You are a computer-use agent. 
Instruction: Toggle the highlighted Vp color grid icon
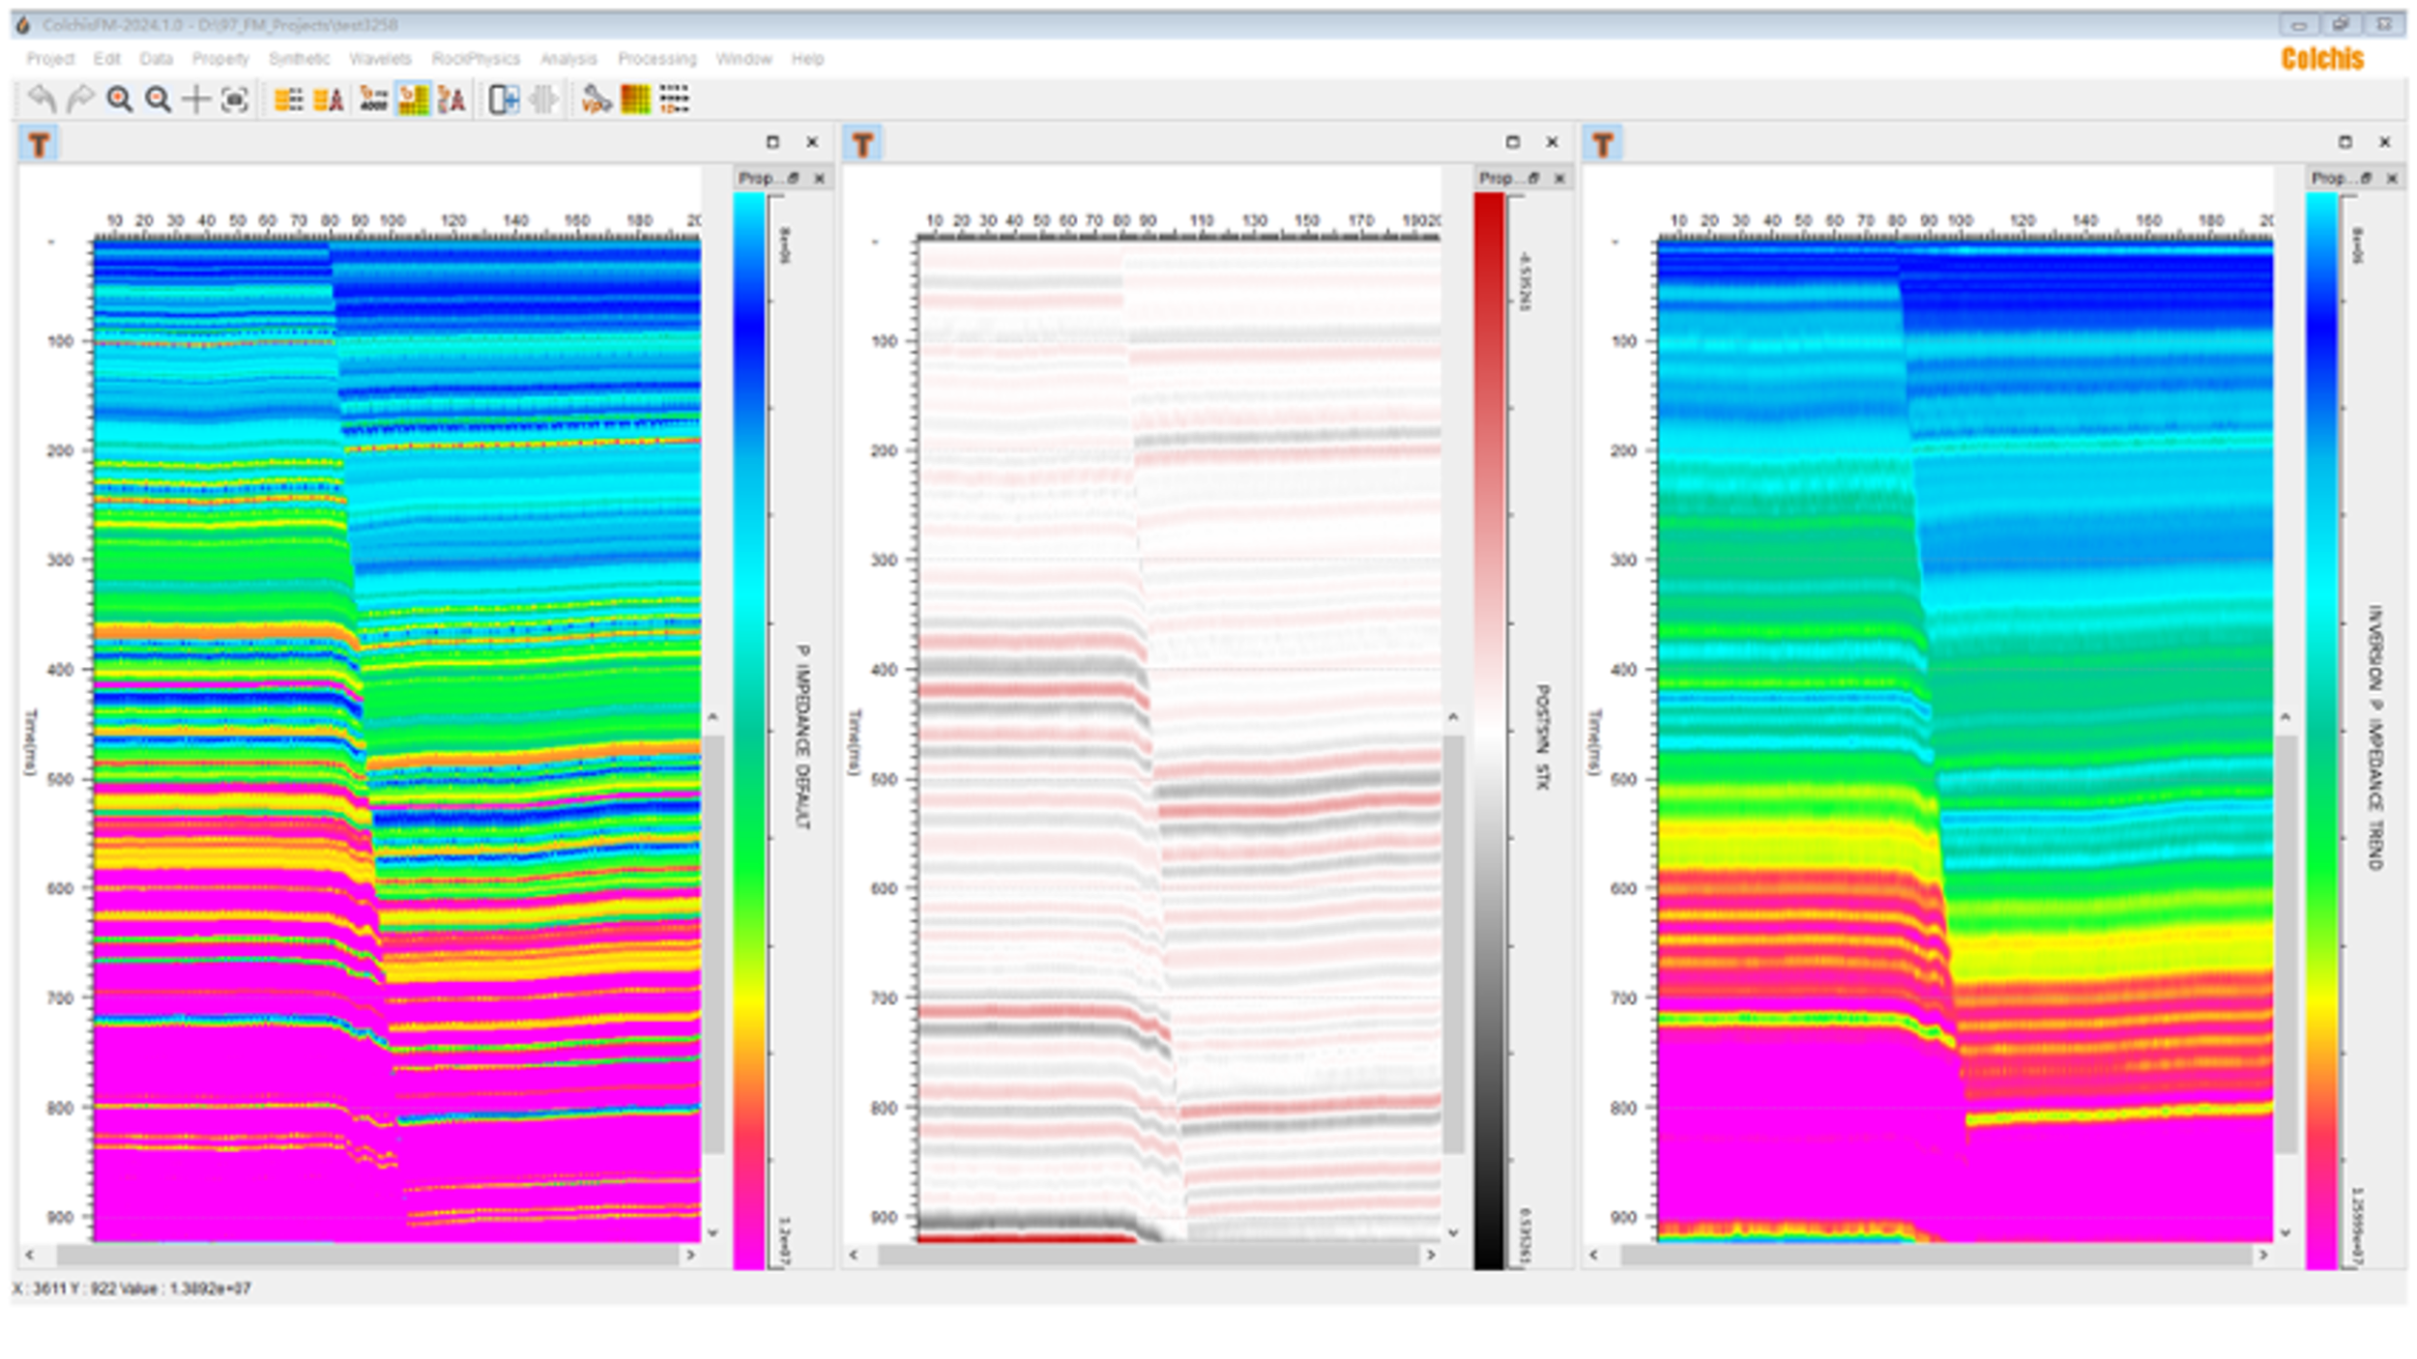tap(413, 99)
